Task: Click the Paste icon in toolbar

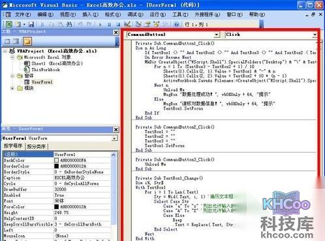Action: (60, 24)
